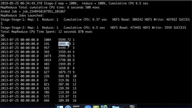Click product id 1004
The width and height of the screenshot is (192, 108).
[x=47, y=40]
